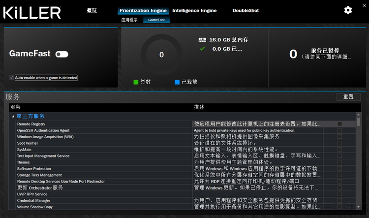Select the Windows Image Acquisition (WIA) row
369x218 pixels.
coord(185,136)
